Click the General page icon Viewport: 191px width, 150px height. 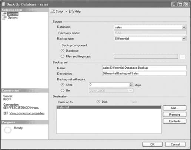click(x=4, y=14)
